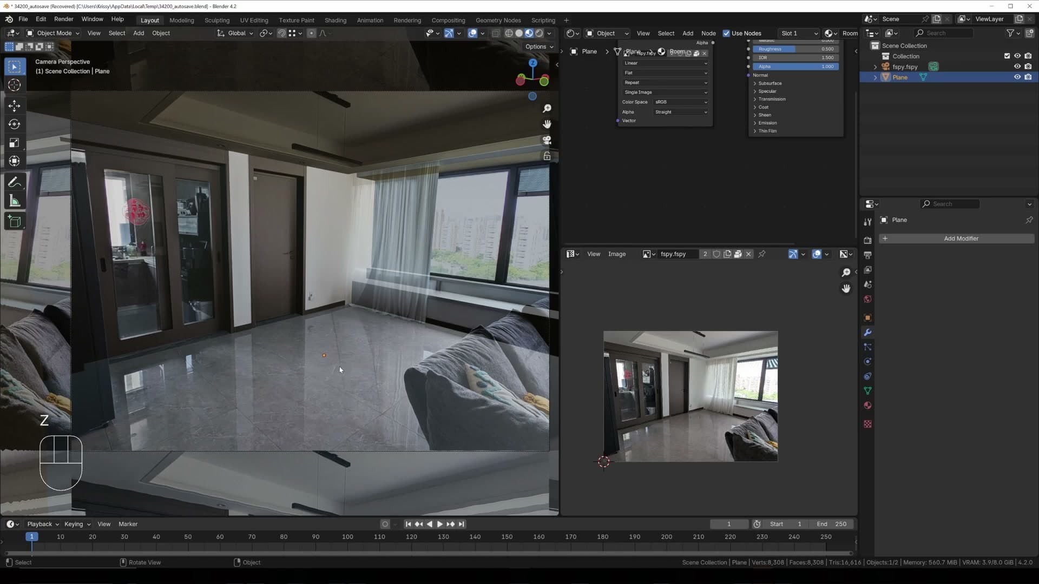This screenshot has width=1039, height=584.
Task: Choose the Measure tool
Action: coord(15,201)
